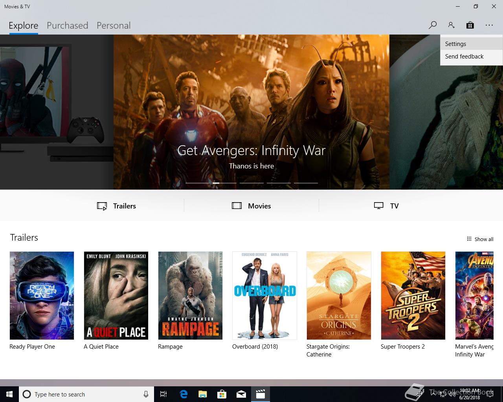This screenshot has height=402, width=503.
Task: Select the fifth carousel page indicator
Action: 306,183
